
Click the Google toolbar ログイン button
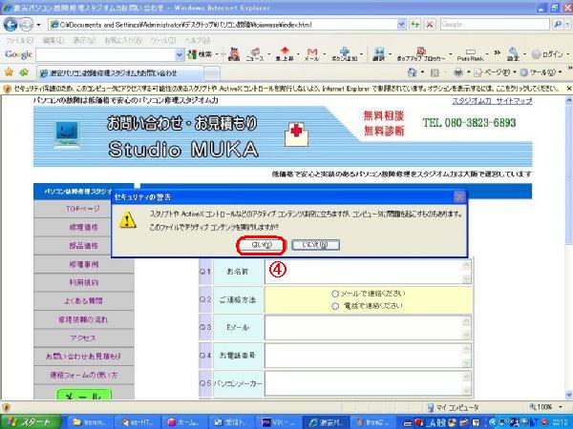(547, 54)
